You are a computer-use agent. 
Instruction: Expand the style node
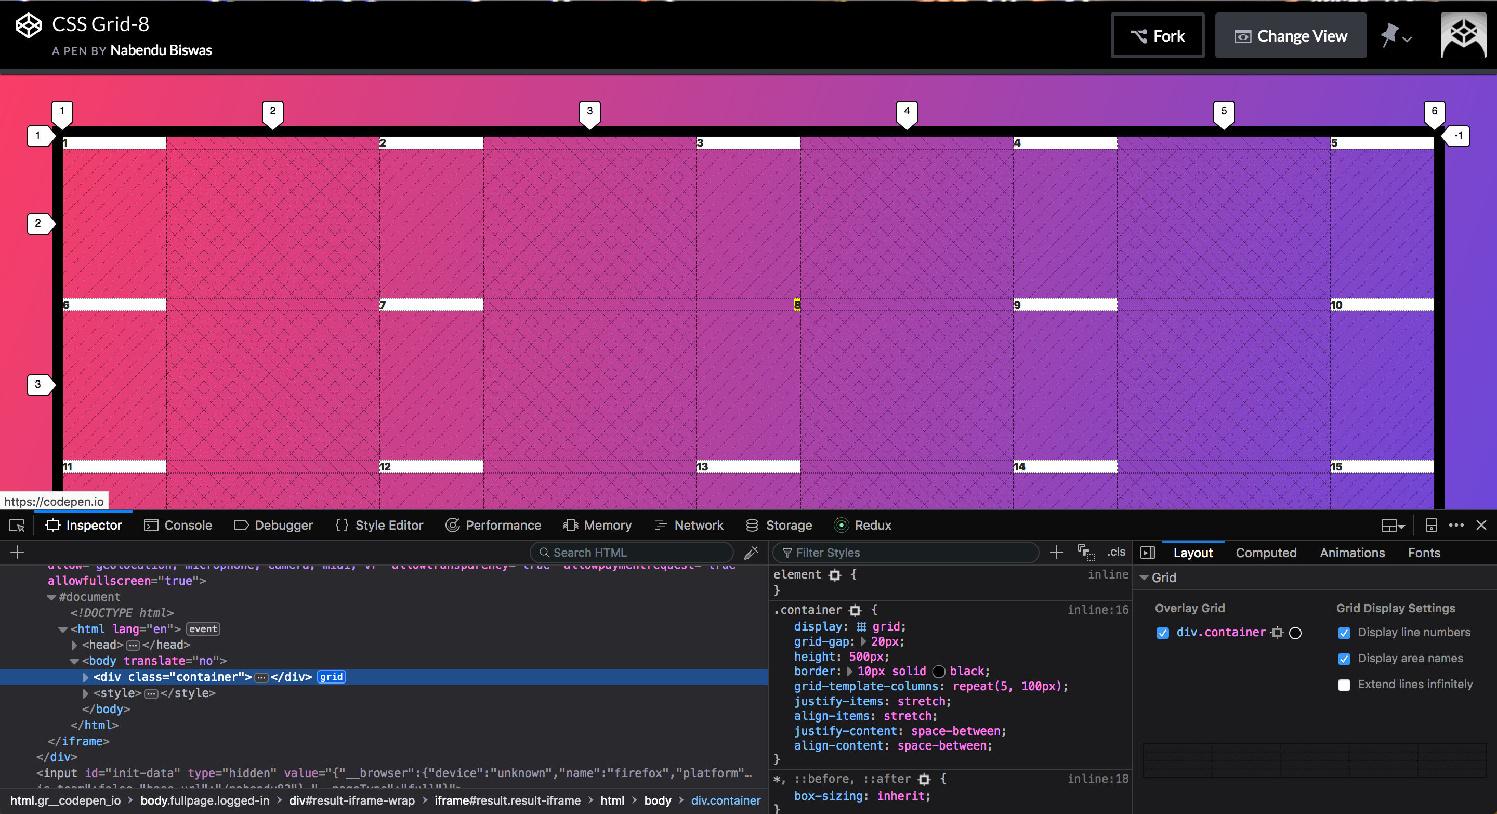pos(86,693)
